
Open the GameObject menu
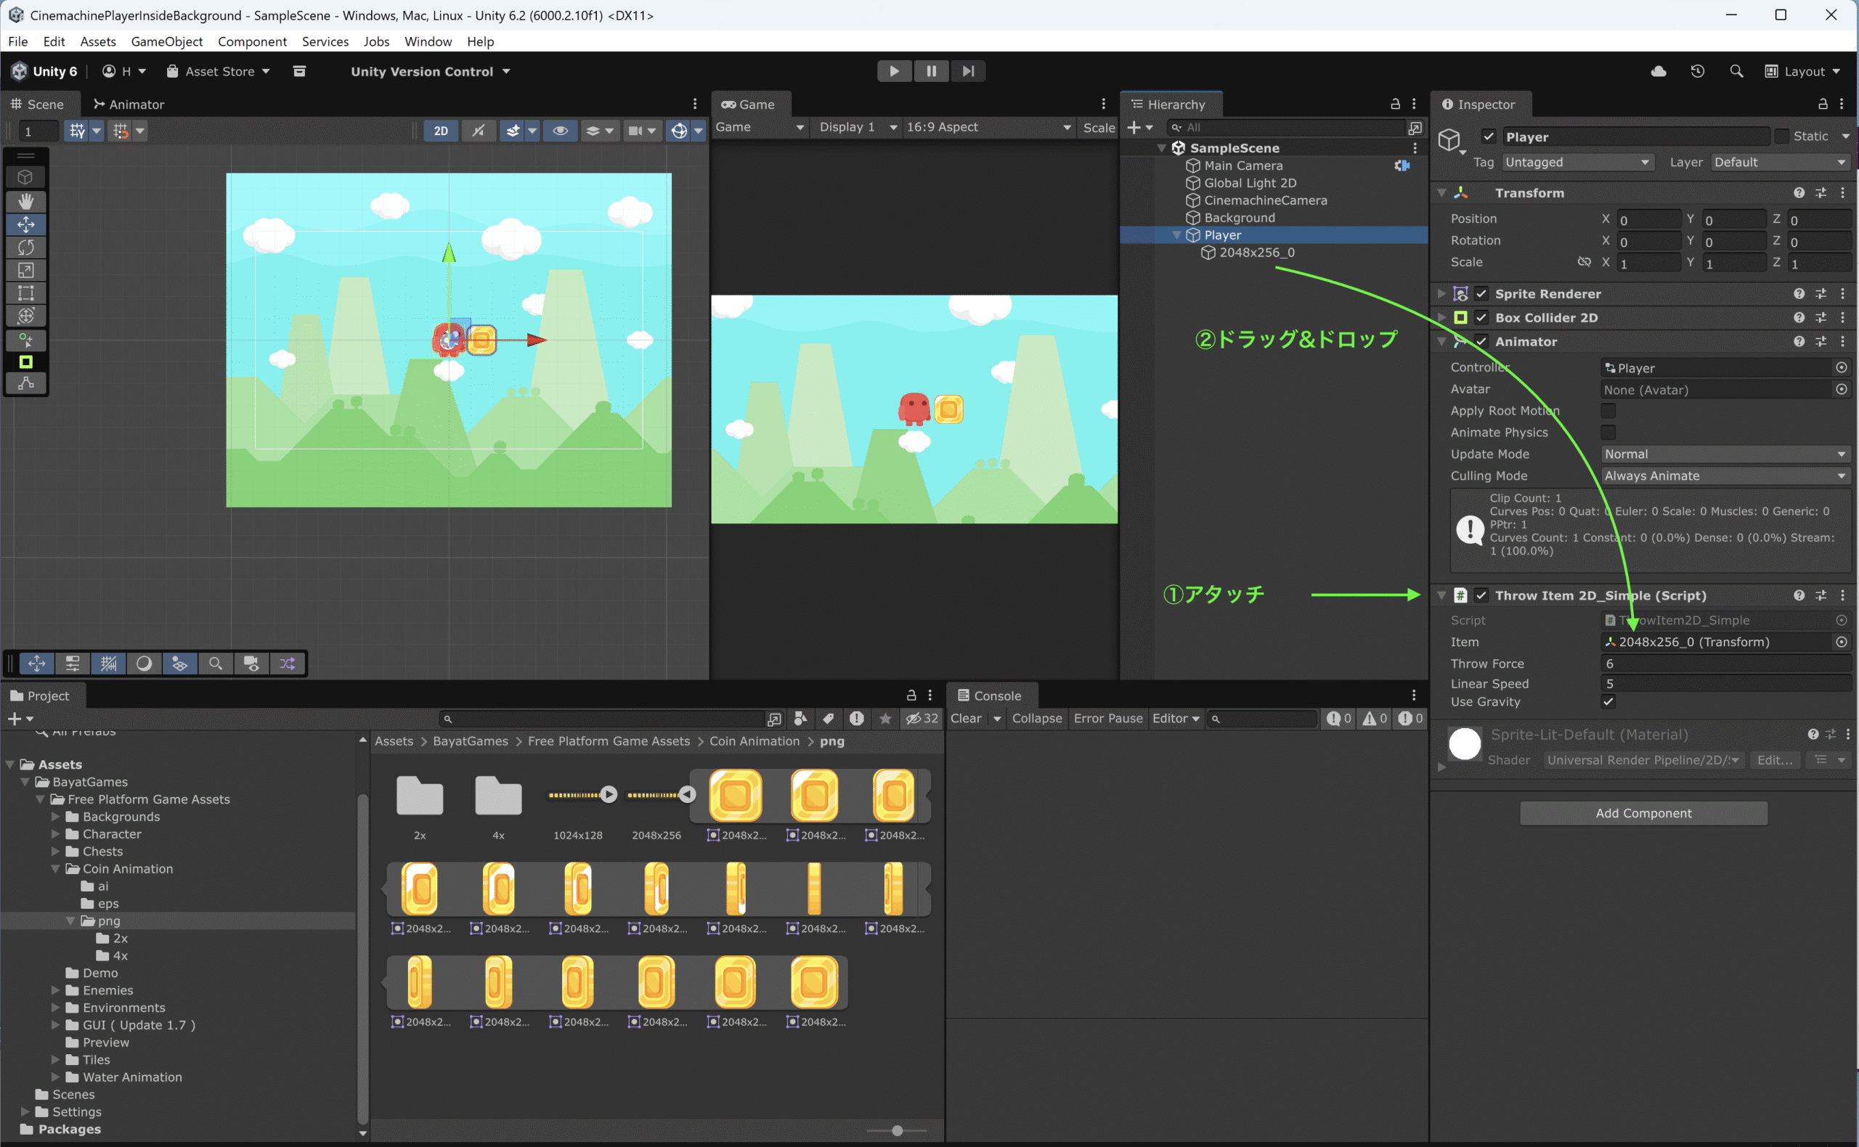(x=166, y=41)
